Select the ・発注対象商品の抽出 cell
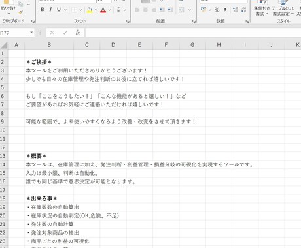The image size is (301, 248). (x=49, y=233)
